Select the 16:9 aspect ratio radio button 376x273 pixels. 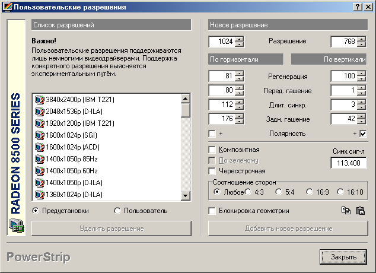point(310,192)
